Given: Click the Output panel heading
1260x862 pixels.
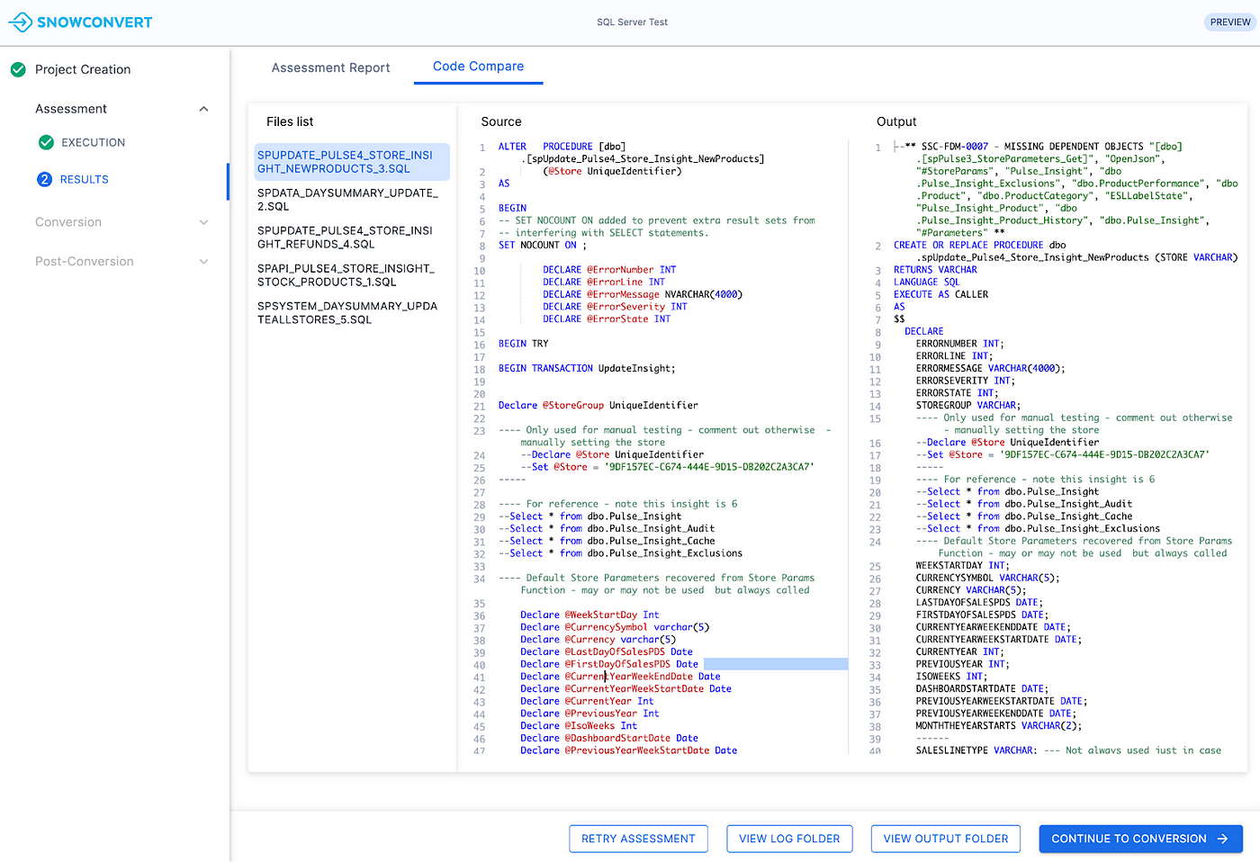Looking at the screenshot, I should click(896, 121).
